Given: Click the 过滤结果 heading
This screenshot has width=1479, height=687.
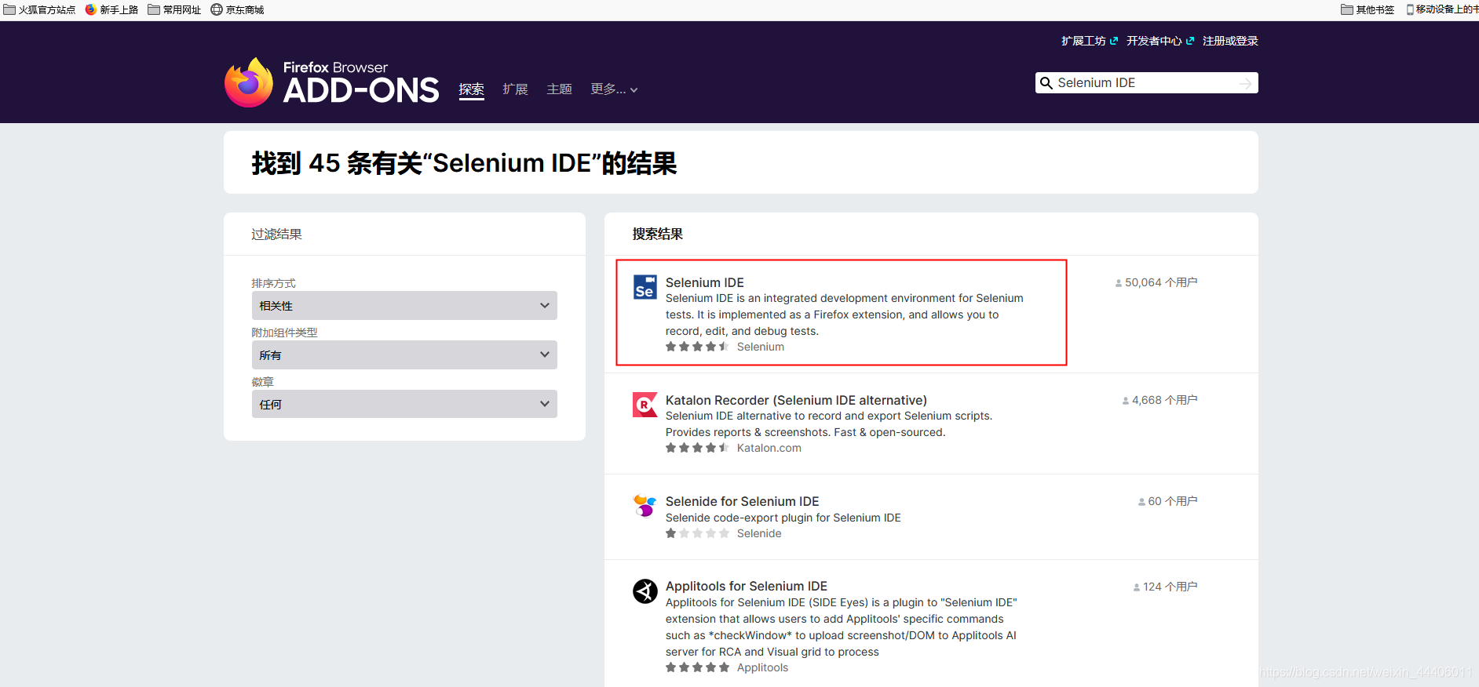Looking at the screenshot, I should point(276,234).
